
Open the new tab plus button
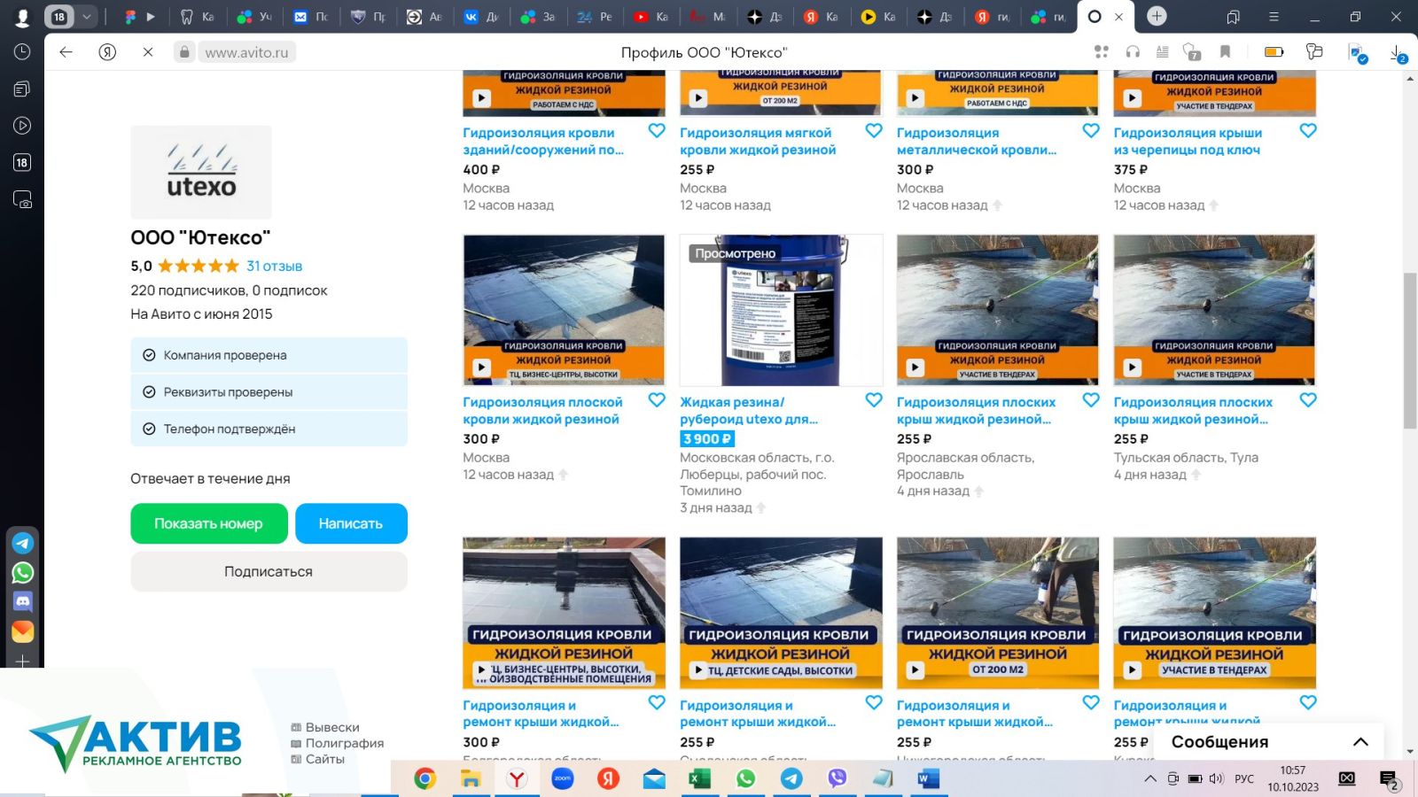click(1157, 16)
